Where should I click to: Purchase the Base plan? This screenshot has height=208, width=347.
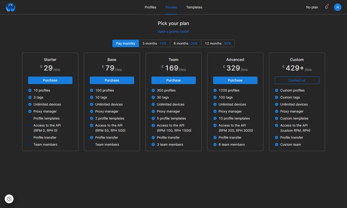tap(112, 80)
